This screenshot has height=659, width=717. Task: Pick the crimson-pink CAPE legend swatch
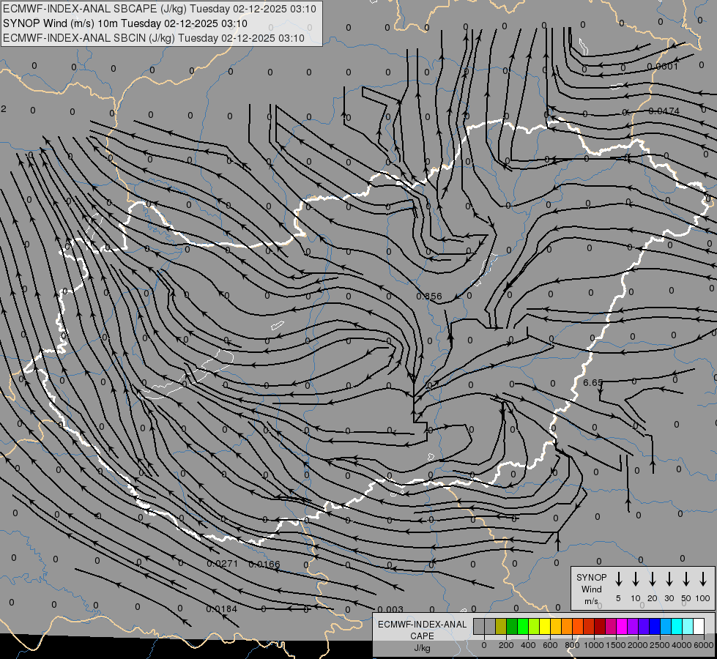[x=611, y=626]
